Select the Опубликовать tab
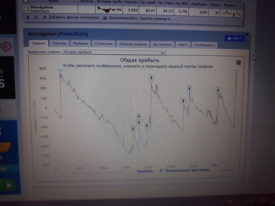 (x=204, y=45)
